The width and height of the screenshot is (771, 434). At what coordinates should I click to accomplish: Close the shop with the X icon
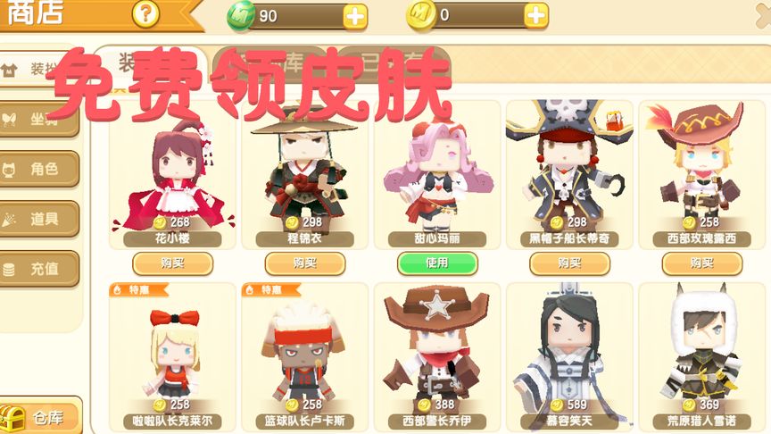coord(764,15)
